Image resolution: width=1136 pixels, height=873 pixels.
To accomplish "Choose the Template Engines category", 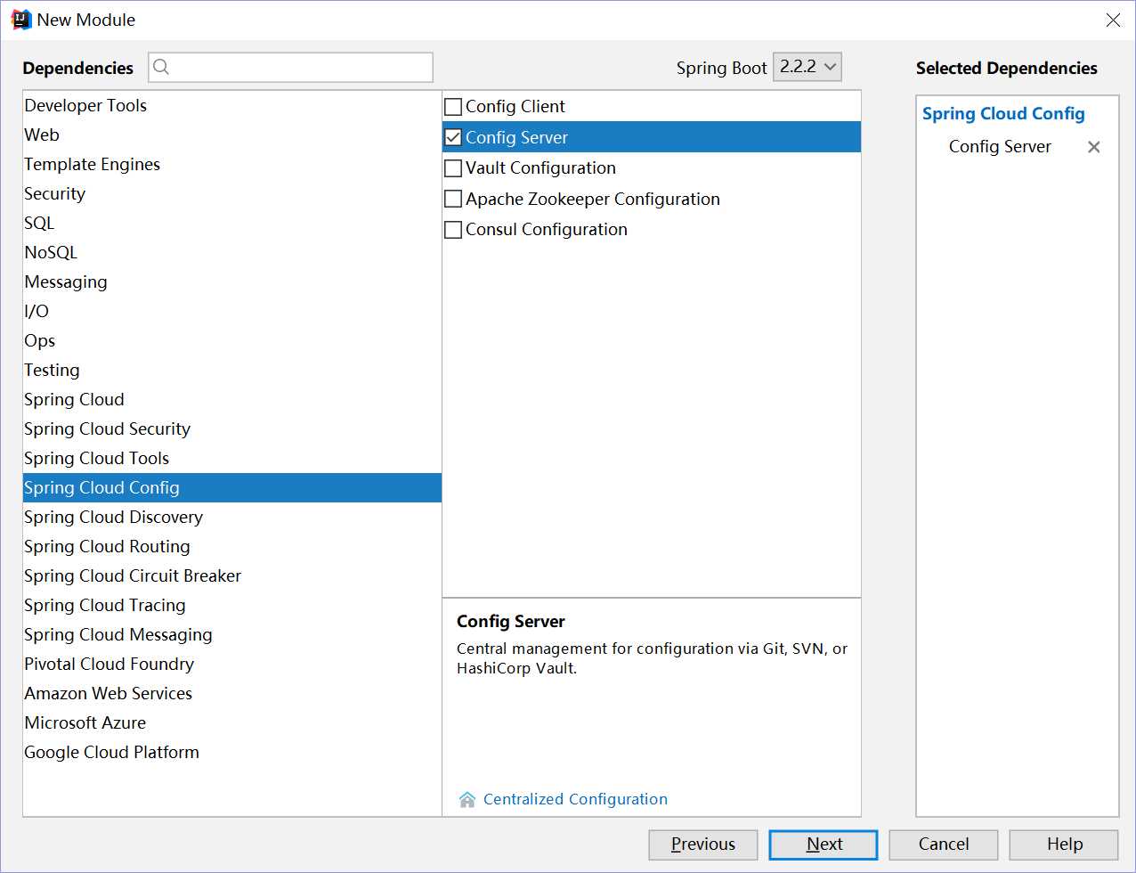I will click(232, 164).
